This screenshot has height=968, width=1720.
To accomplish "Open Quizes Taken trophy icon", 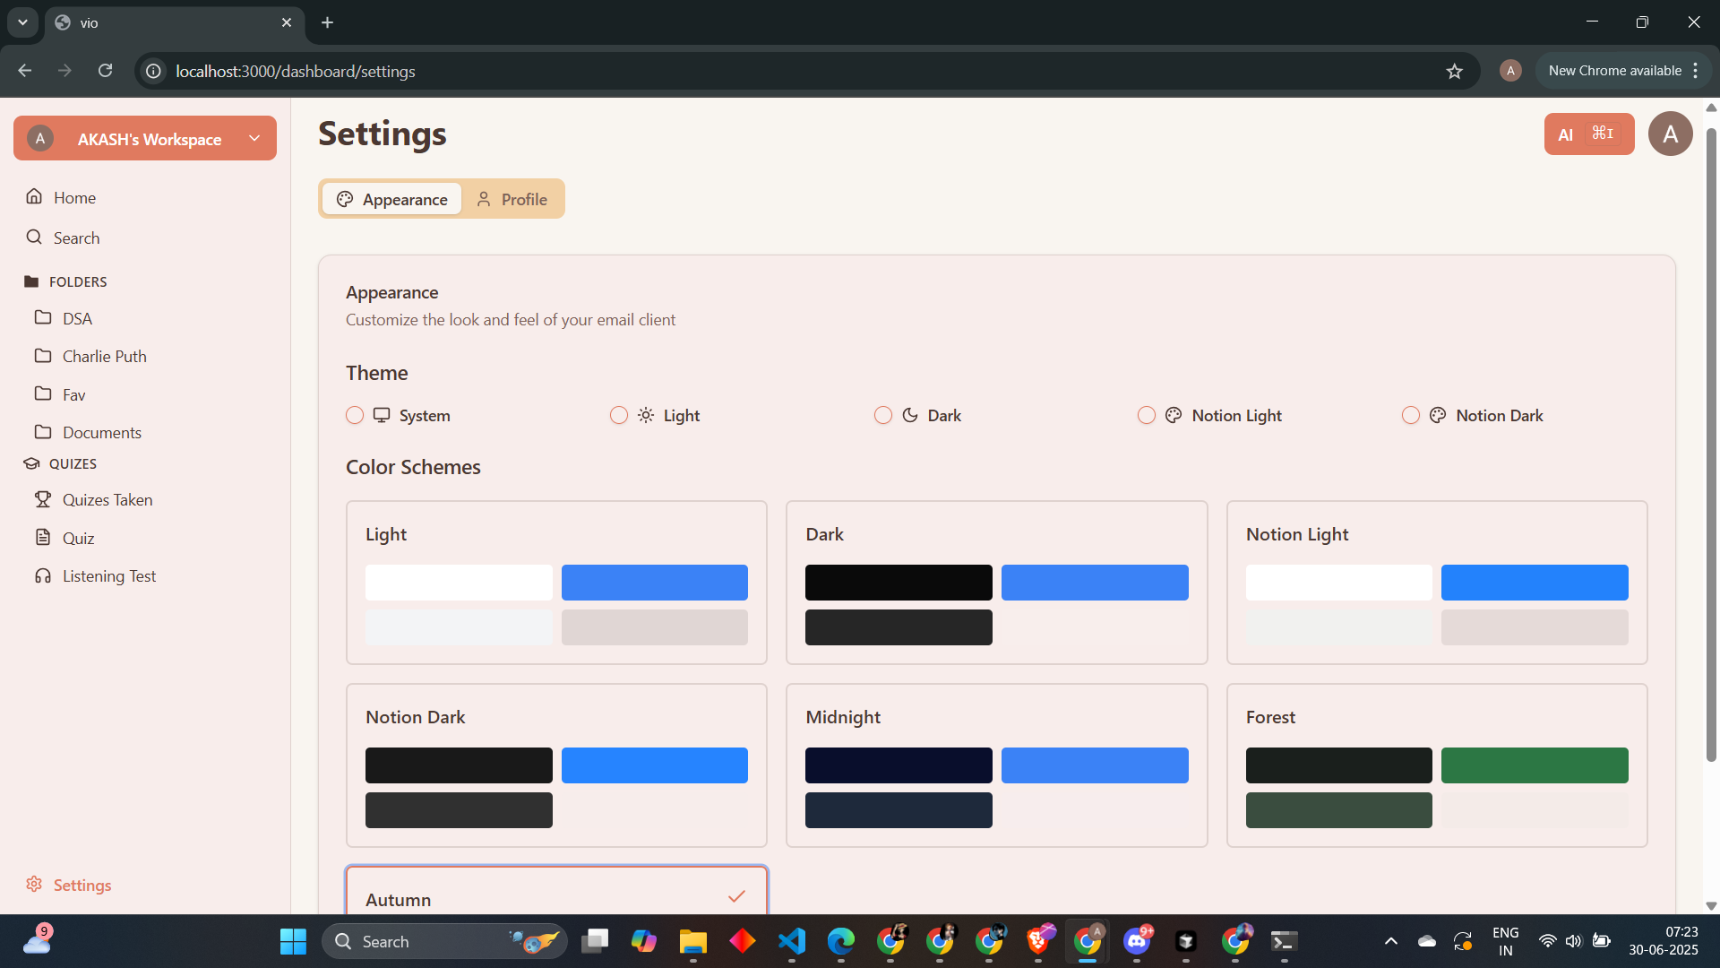I will point(42,499).
